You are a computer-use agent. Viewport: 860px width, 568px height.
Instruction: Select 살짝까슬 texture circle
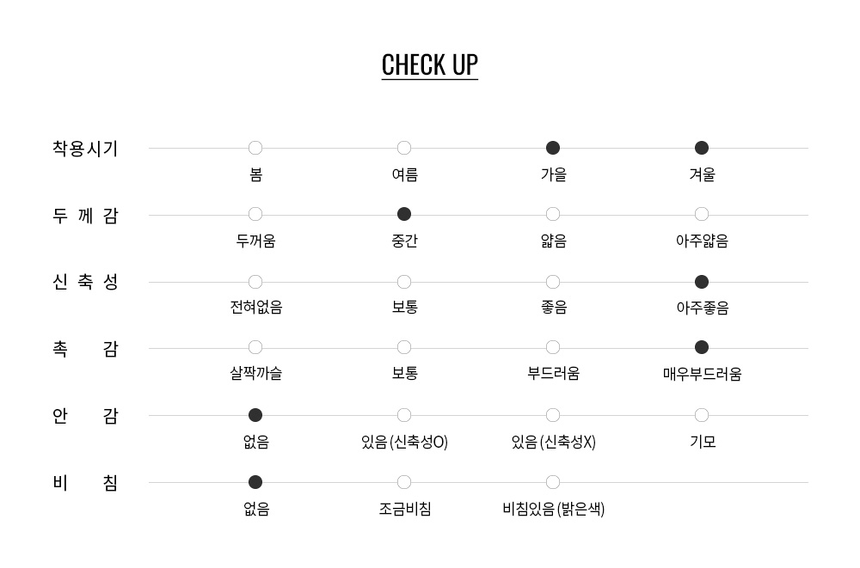[x=255, y=348]
